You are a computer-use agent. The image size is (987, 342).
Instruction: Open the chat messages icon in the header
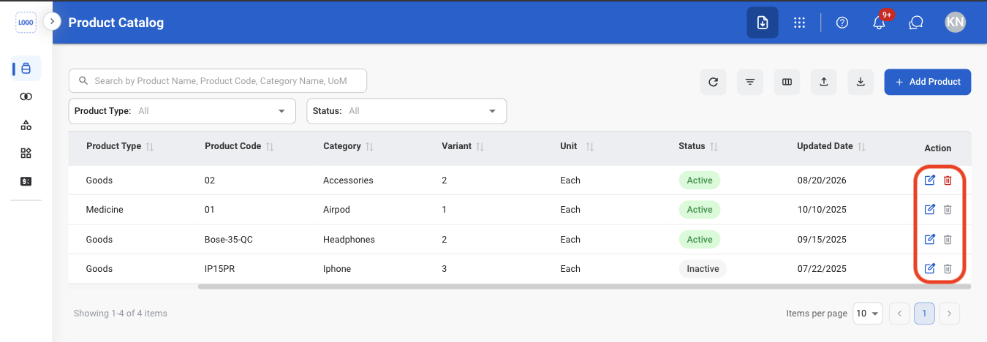tap(915, 23)
